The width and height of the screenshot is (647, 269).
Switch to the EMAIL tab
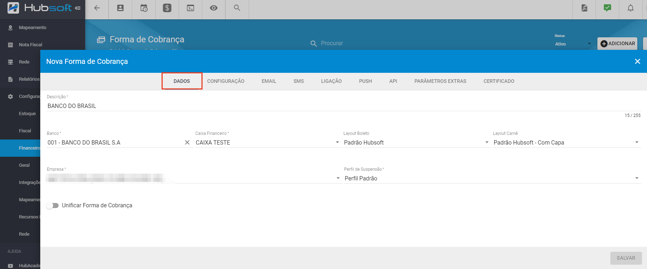click(269, 81)
